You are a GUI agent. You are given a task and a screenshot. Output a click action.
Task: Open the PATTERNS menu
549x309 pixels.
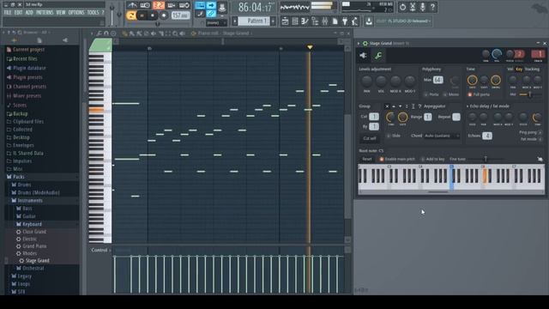pyautogui.click(x=45, y=12)
